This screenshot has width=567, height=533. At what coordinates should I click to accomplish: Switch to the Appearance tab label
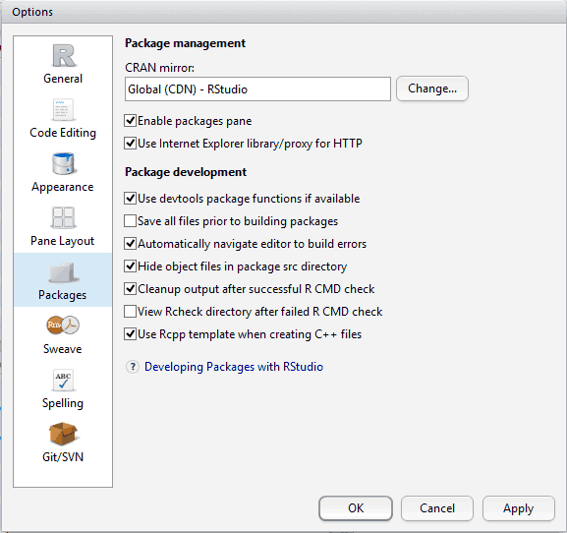[63, 187]
